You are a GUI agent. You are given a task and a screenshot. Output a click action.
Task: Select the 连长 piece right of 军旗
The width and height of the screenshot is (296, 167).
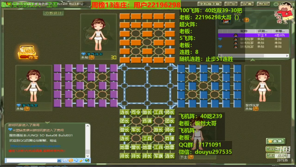(x=170, y=156)
